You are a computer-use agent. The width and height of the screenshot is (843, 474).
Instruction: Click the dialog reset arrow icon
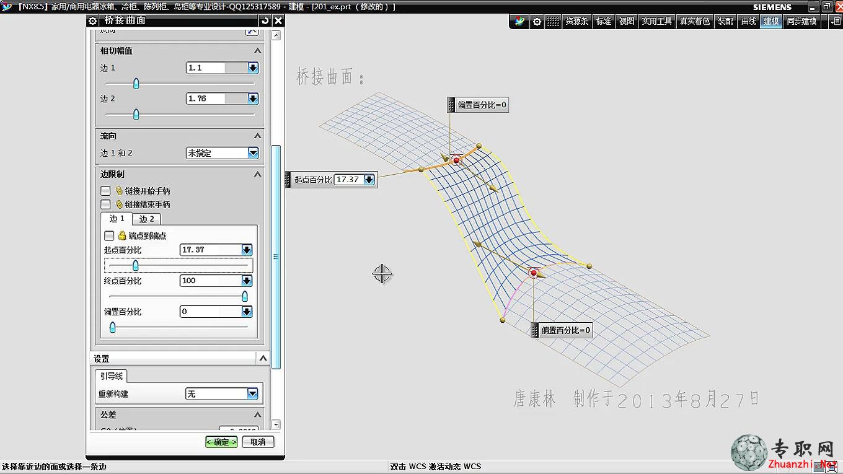coord(265,20)
